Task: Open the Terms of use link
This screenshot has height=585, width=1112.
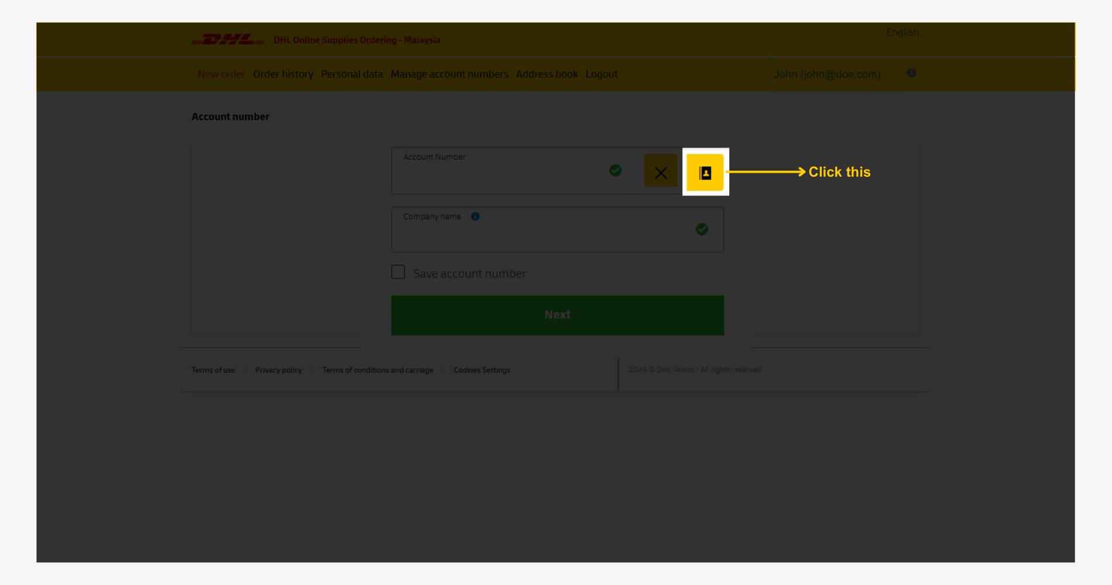Action: [213, 370]
